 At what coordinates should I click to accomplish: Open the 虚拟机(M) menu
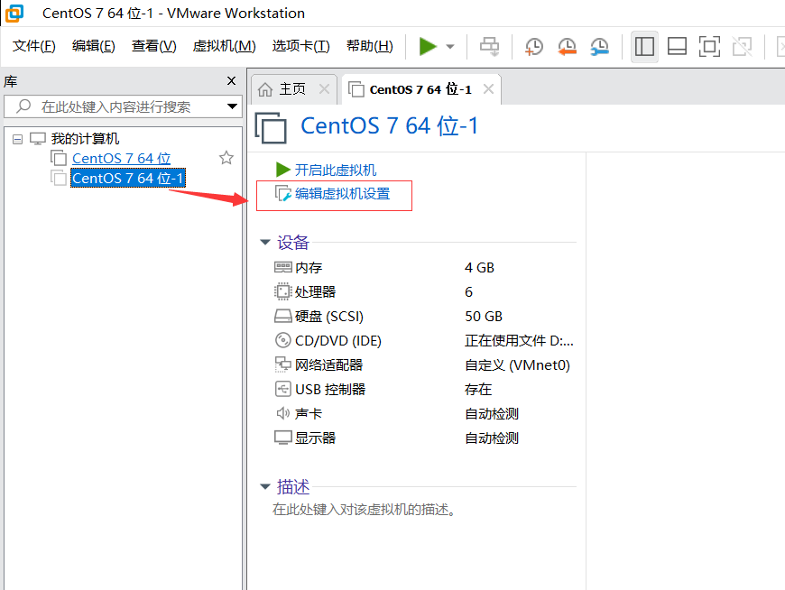pos(224,46)
